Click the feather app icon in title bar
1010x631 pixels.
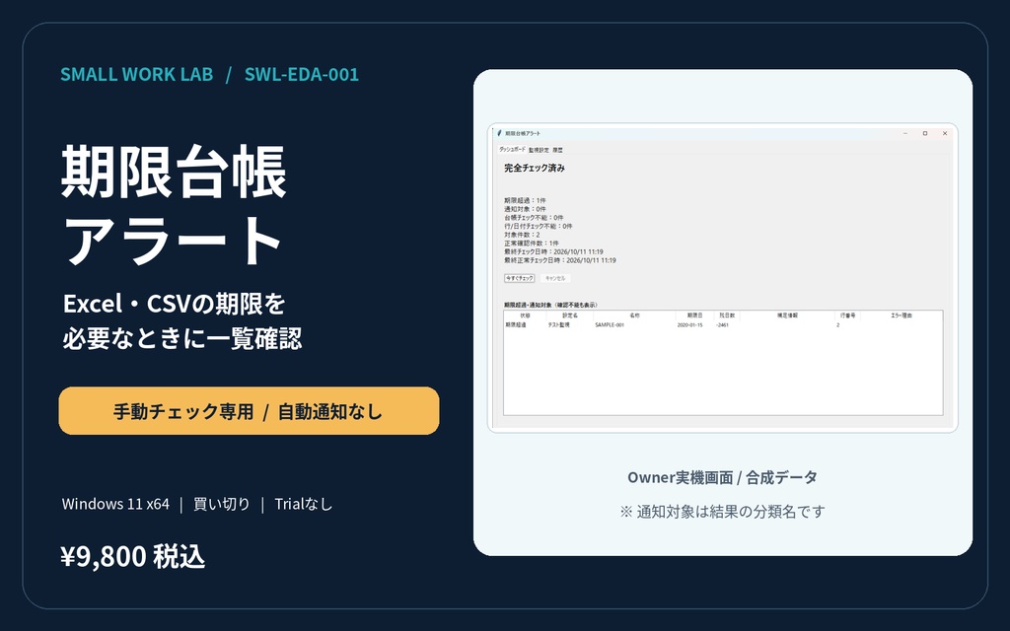point(499,133)
